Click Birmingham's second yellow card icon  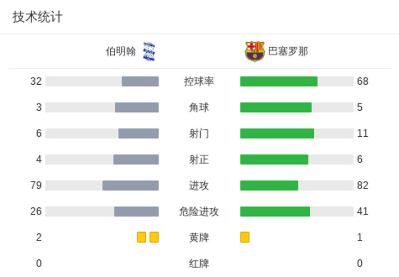(154, 237)
